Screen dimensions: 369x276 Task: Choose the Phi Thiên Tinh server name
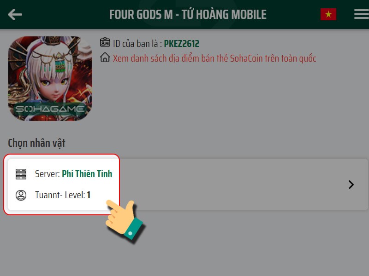click(x=87, y=174)
